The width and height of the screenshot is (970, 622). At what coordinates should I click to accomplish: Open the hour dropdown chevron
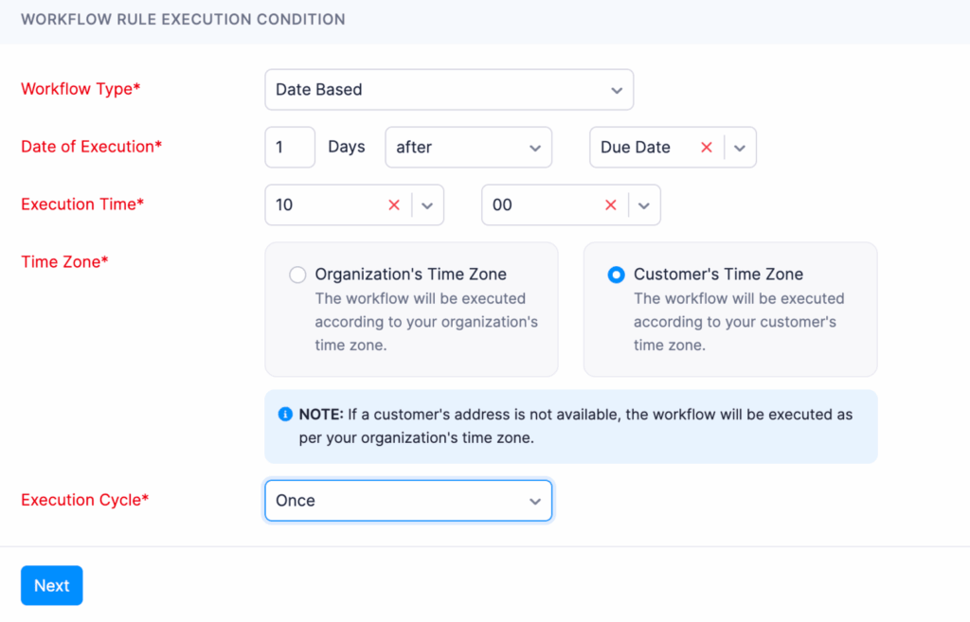coord(427,205)
